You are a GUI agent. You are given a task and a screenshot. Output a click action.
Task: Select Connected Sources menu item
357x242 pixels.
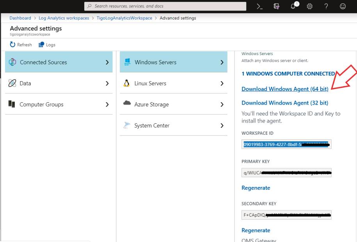[59, 62]
